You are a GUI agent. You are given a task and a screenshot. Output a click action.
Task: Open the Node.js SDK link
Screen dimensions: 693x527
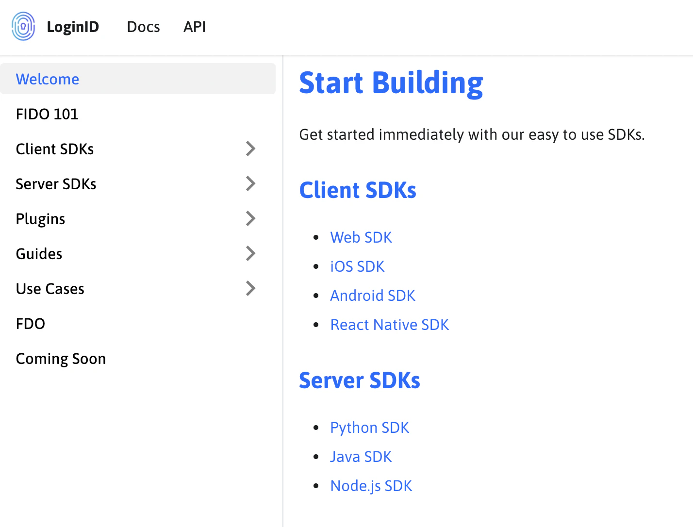371,485
